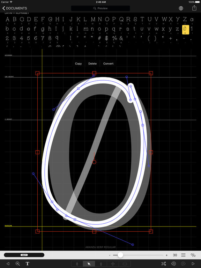Tap the zoom-out magnifier icon

click(17, 264)
